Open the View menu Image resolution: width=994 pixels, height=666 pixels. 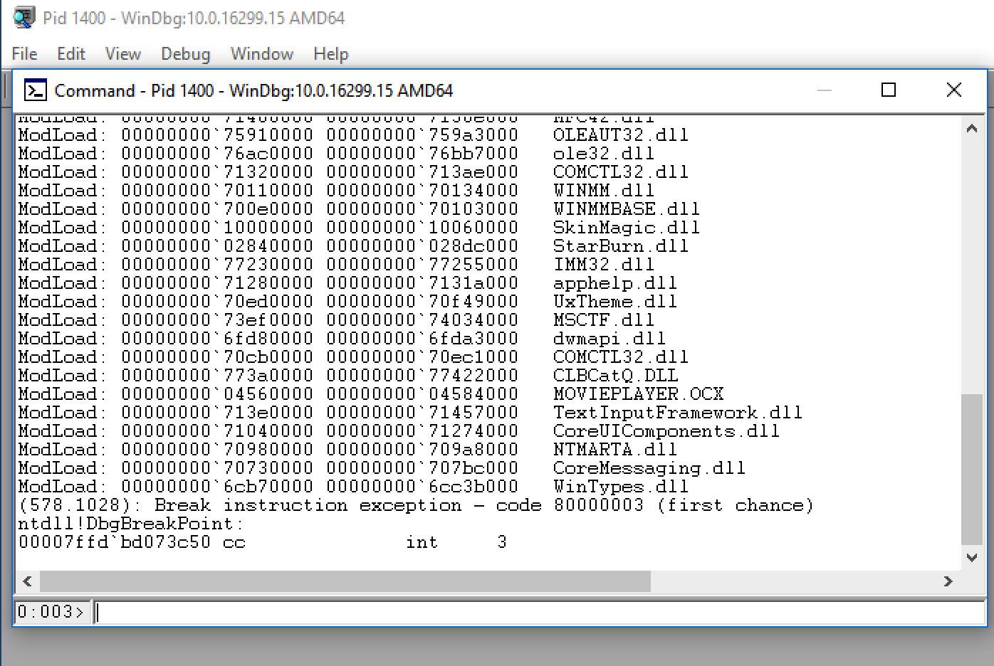coord(123,54)
